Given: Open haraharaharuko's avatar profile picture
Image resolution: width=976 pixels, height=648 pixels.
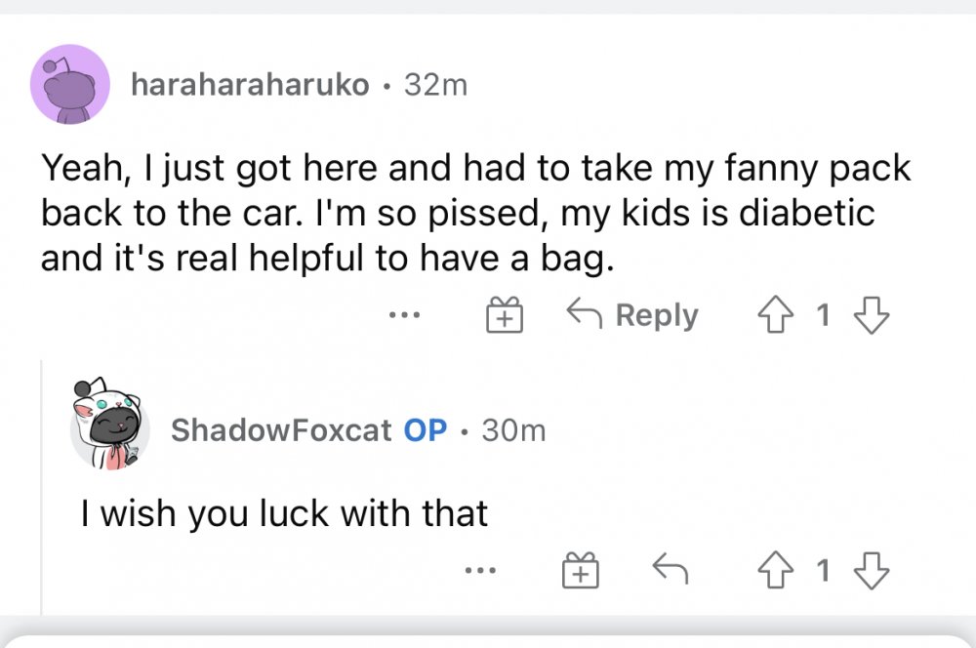Looking at the screenshot, I should [x=69, y=85].
